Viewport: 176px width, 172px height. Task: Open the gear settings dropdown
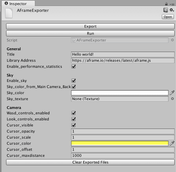[172, 10]
